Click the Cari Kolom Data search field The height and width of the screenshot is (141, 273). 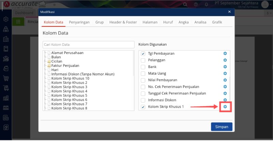(x=88, y=45)
